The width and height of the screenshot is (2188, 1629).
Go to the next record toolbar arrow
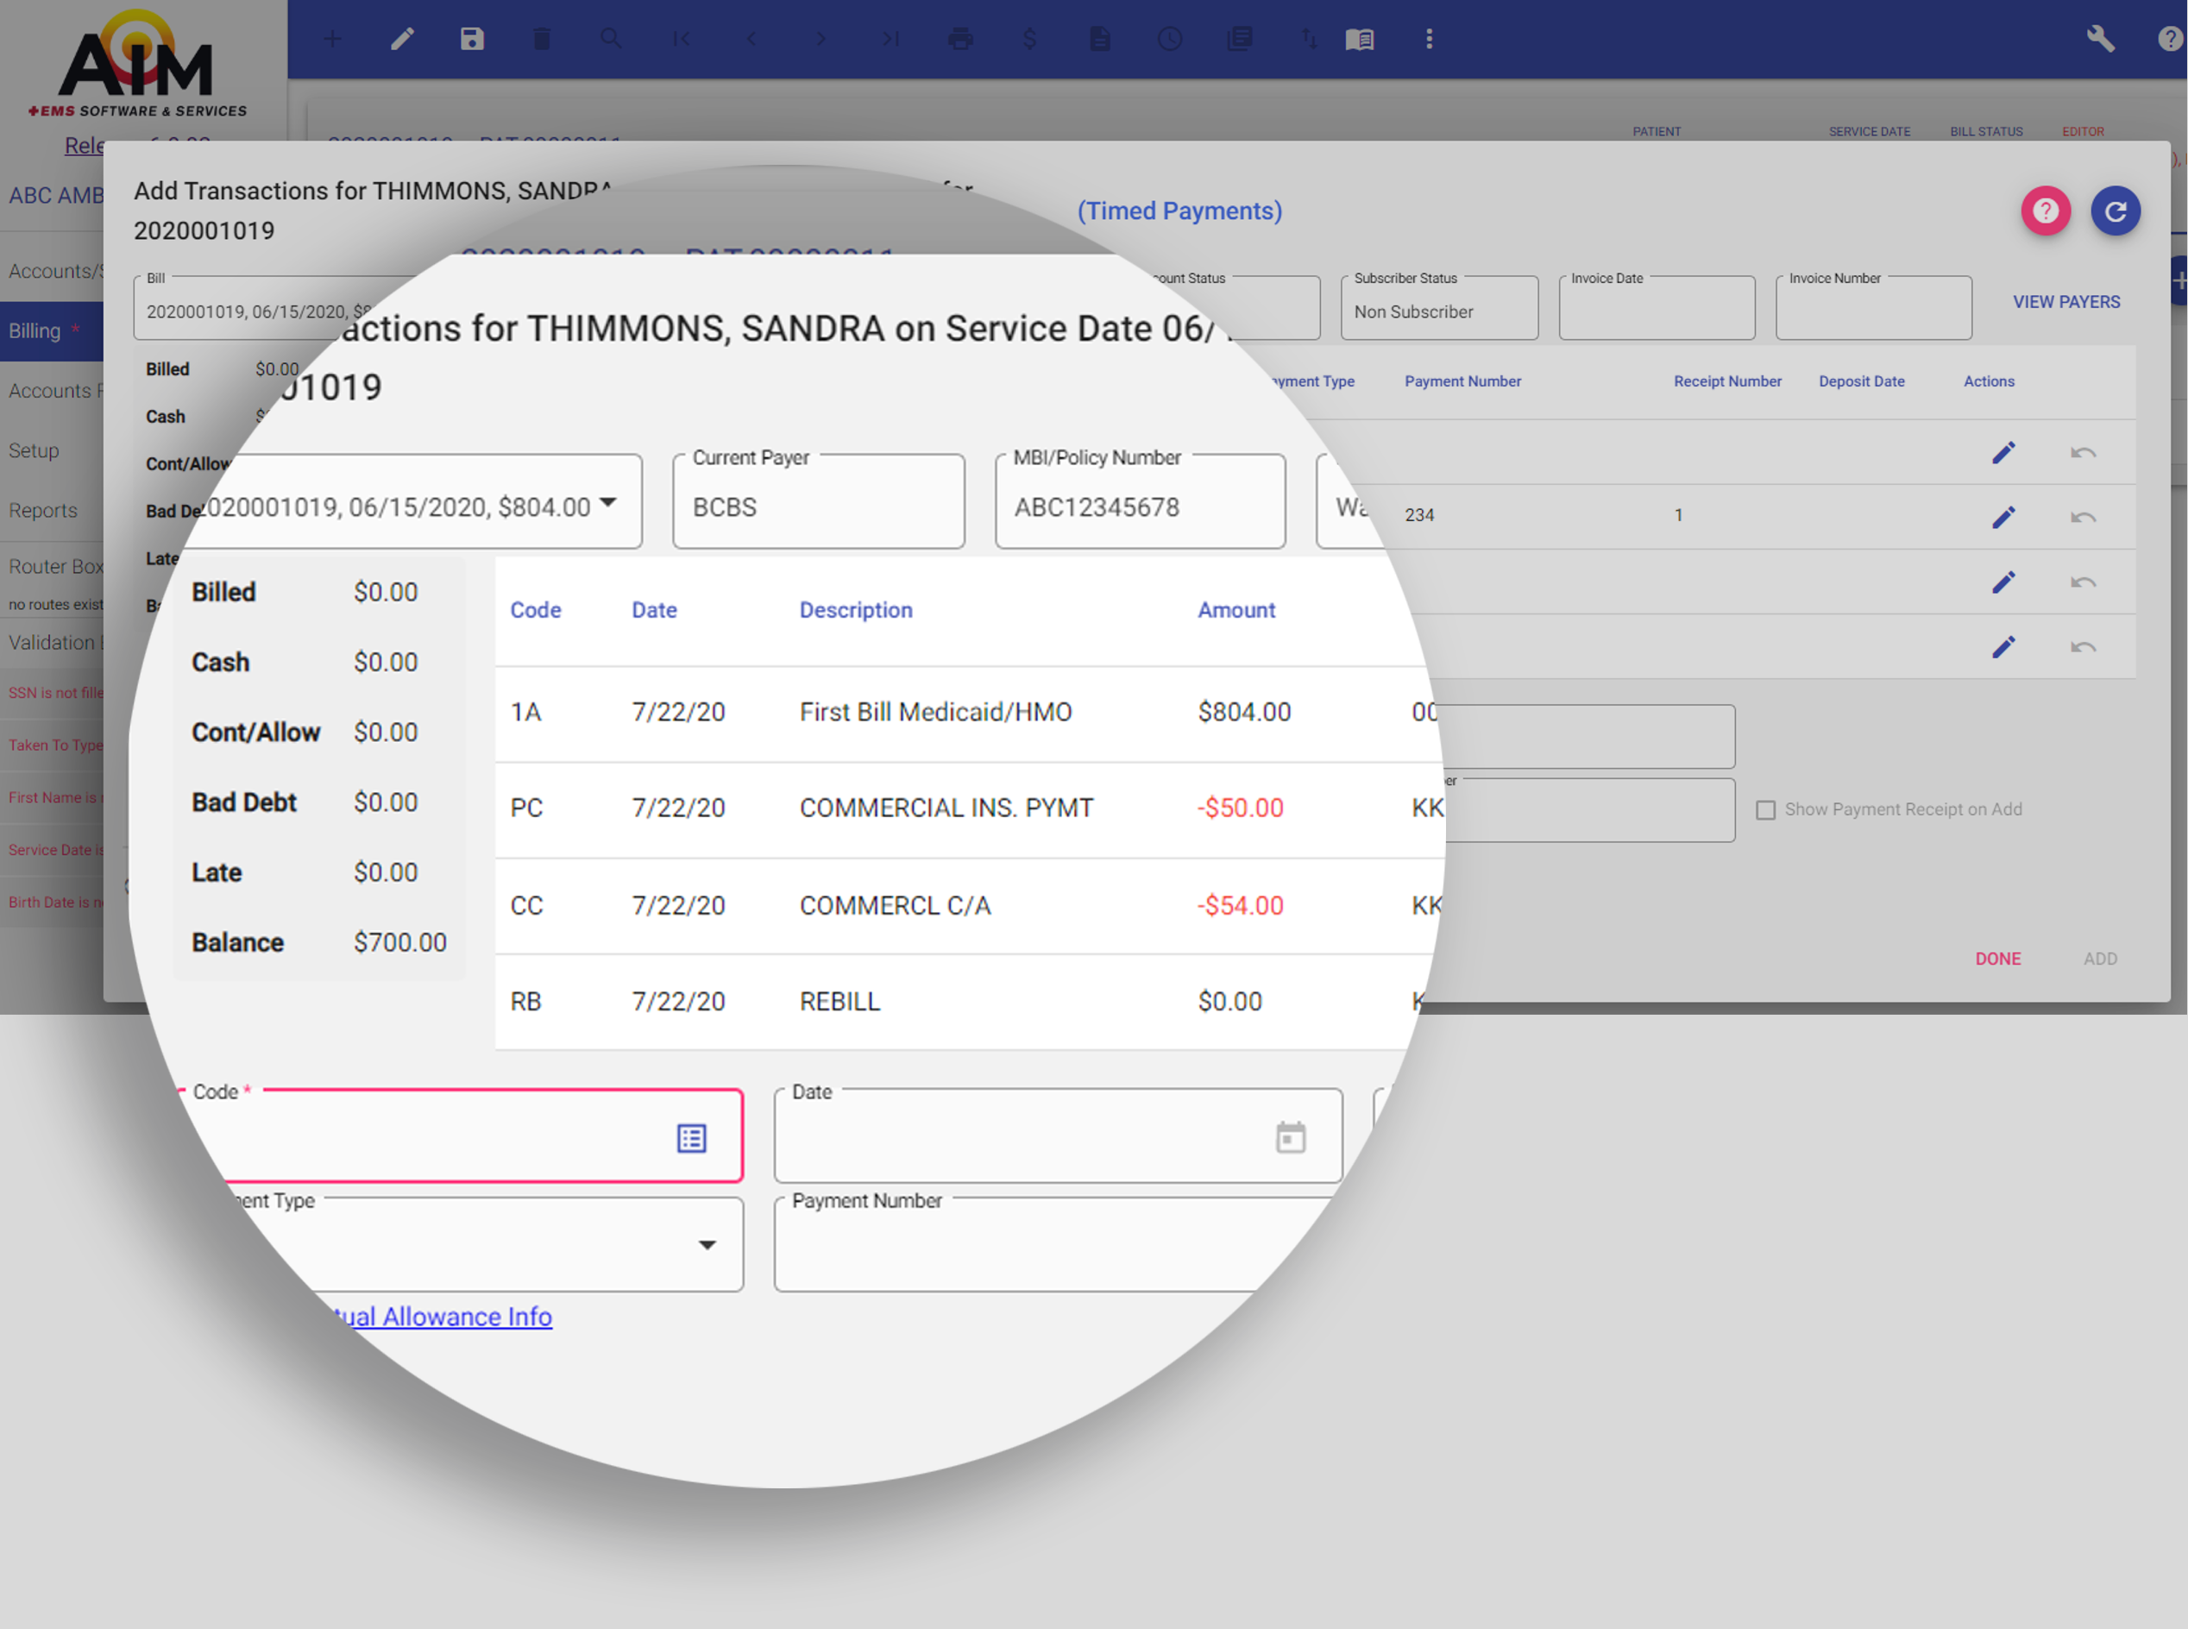(820, 39)
